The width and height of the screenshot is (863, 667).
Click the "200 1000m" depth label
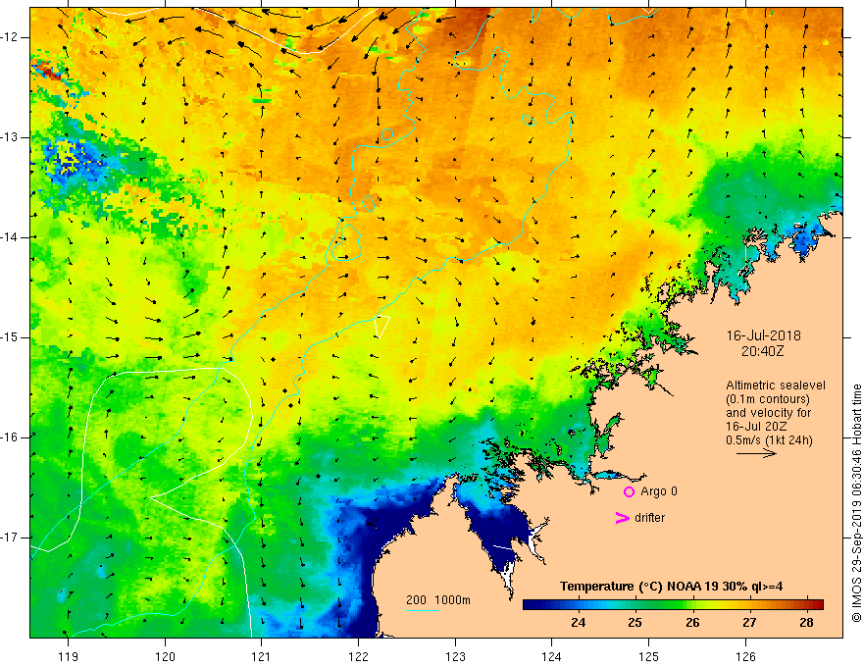(438, 600)
